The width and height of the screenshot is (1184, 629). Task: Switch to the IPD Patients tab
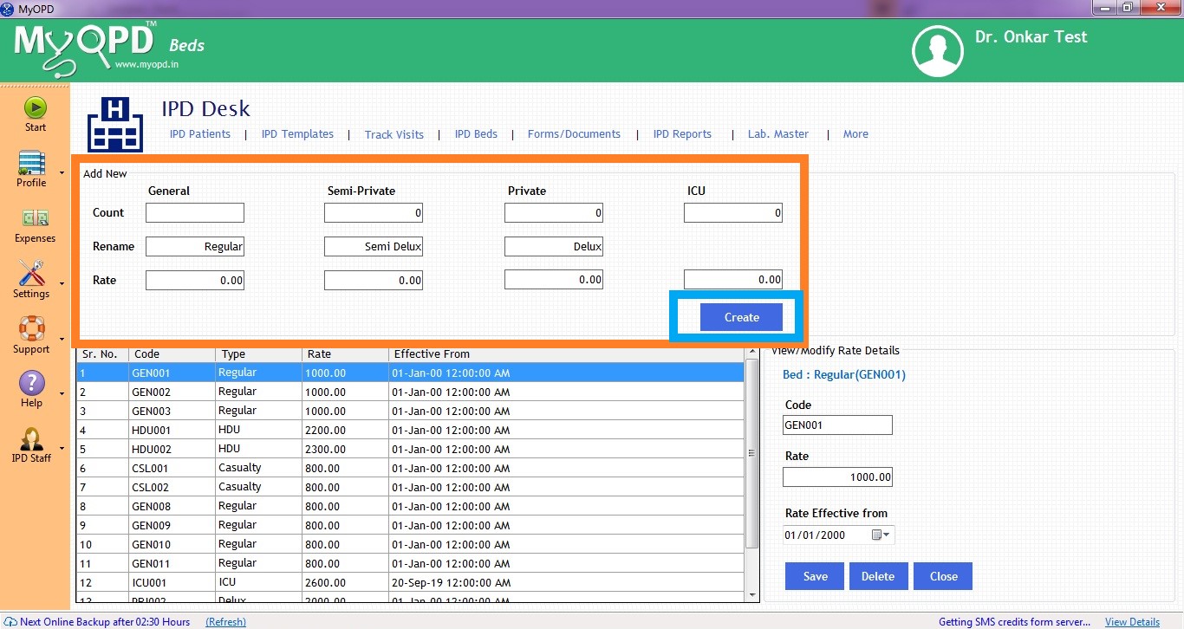pyautogui.click(x=200, y=134)
